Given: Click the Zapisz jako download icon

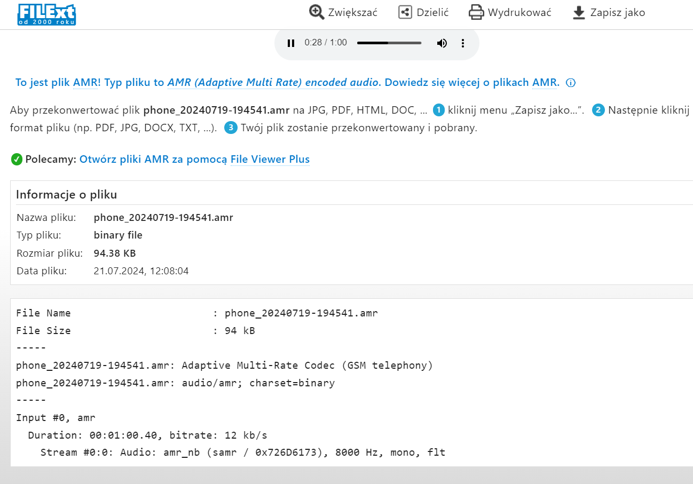Looking at the screenshot, I should click(x=579, y=12).
